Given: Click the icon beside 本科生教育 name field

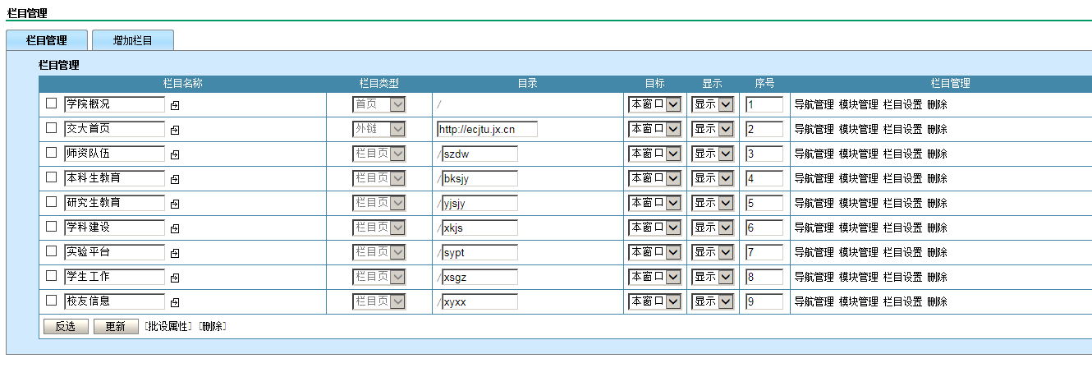Looking at the screenshot, I should [x=174, y=179].
